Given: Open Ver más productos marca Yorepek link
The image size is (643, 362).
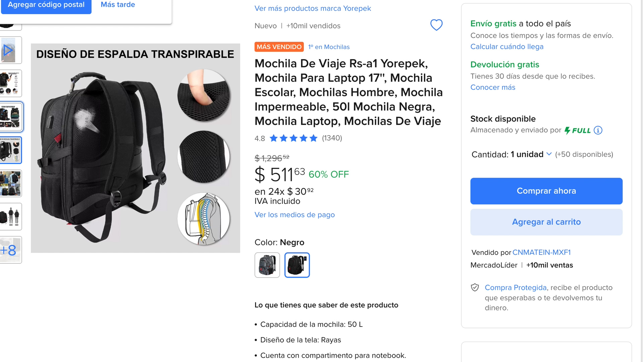Looking at the screenshot, I should pos(312,8).
